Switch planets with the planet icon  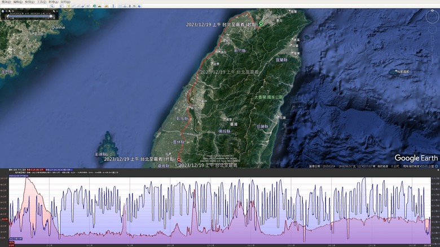click(x=107, y=6)
